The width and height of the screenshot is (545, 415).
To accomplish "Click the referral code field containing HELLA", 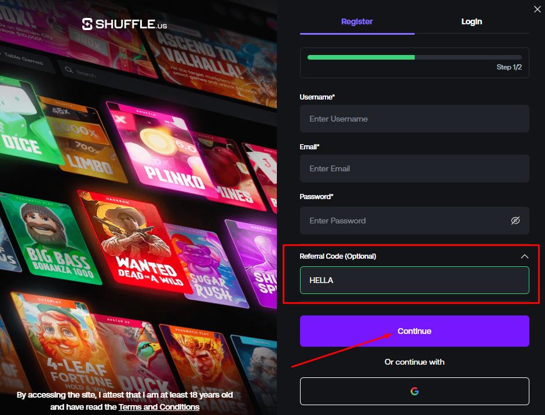I will [x=414, y=280].
